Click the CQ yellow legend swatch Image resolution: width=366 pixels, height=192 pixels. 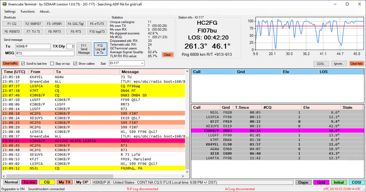coord(47,182)
